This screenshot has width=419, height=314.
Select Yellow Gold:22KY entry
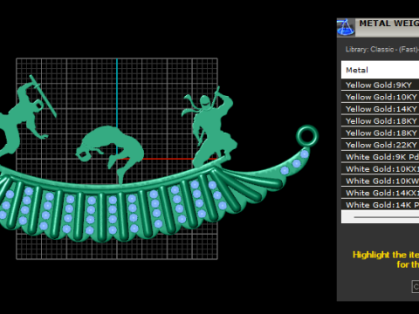pos(380,145)
